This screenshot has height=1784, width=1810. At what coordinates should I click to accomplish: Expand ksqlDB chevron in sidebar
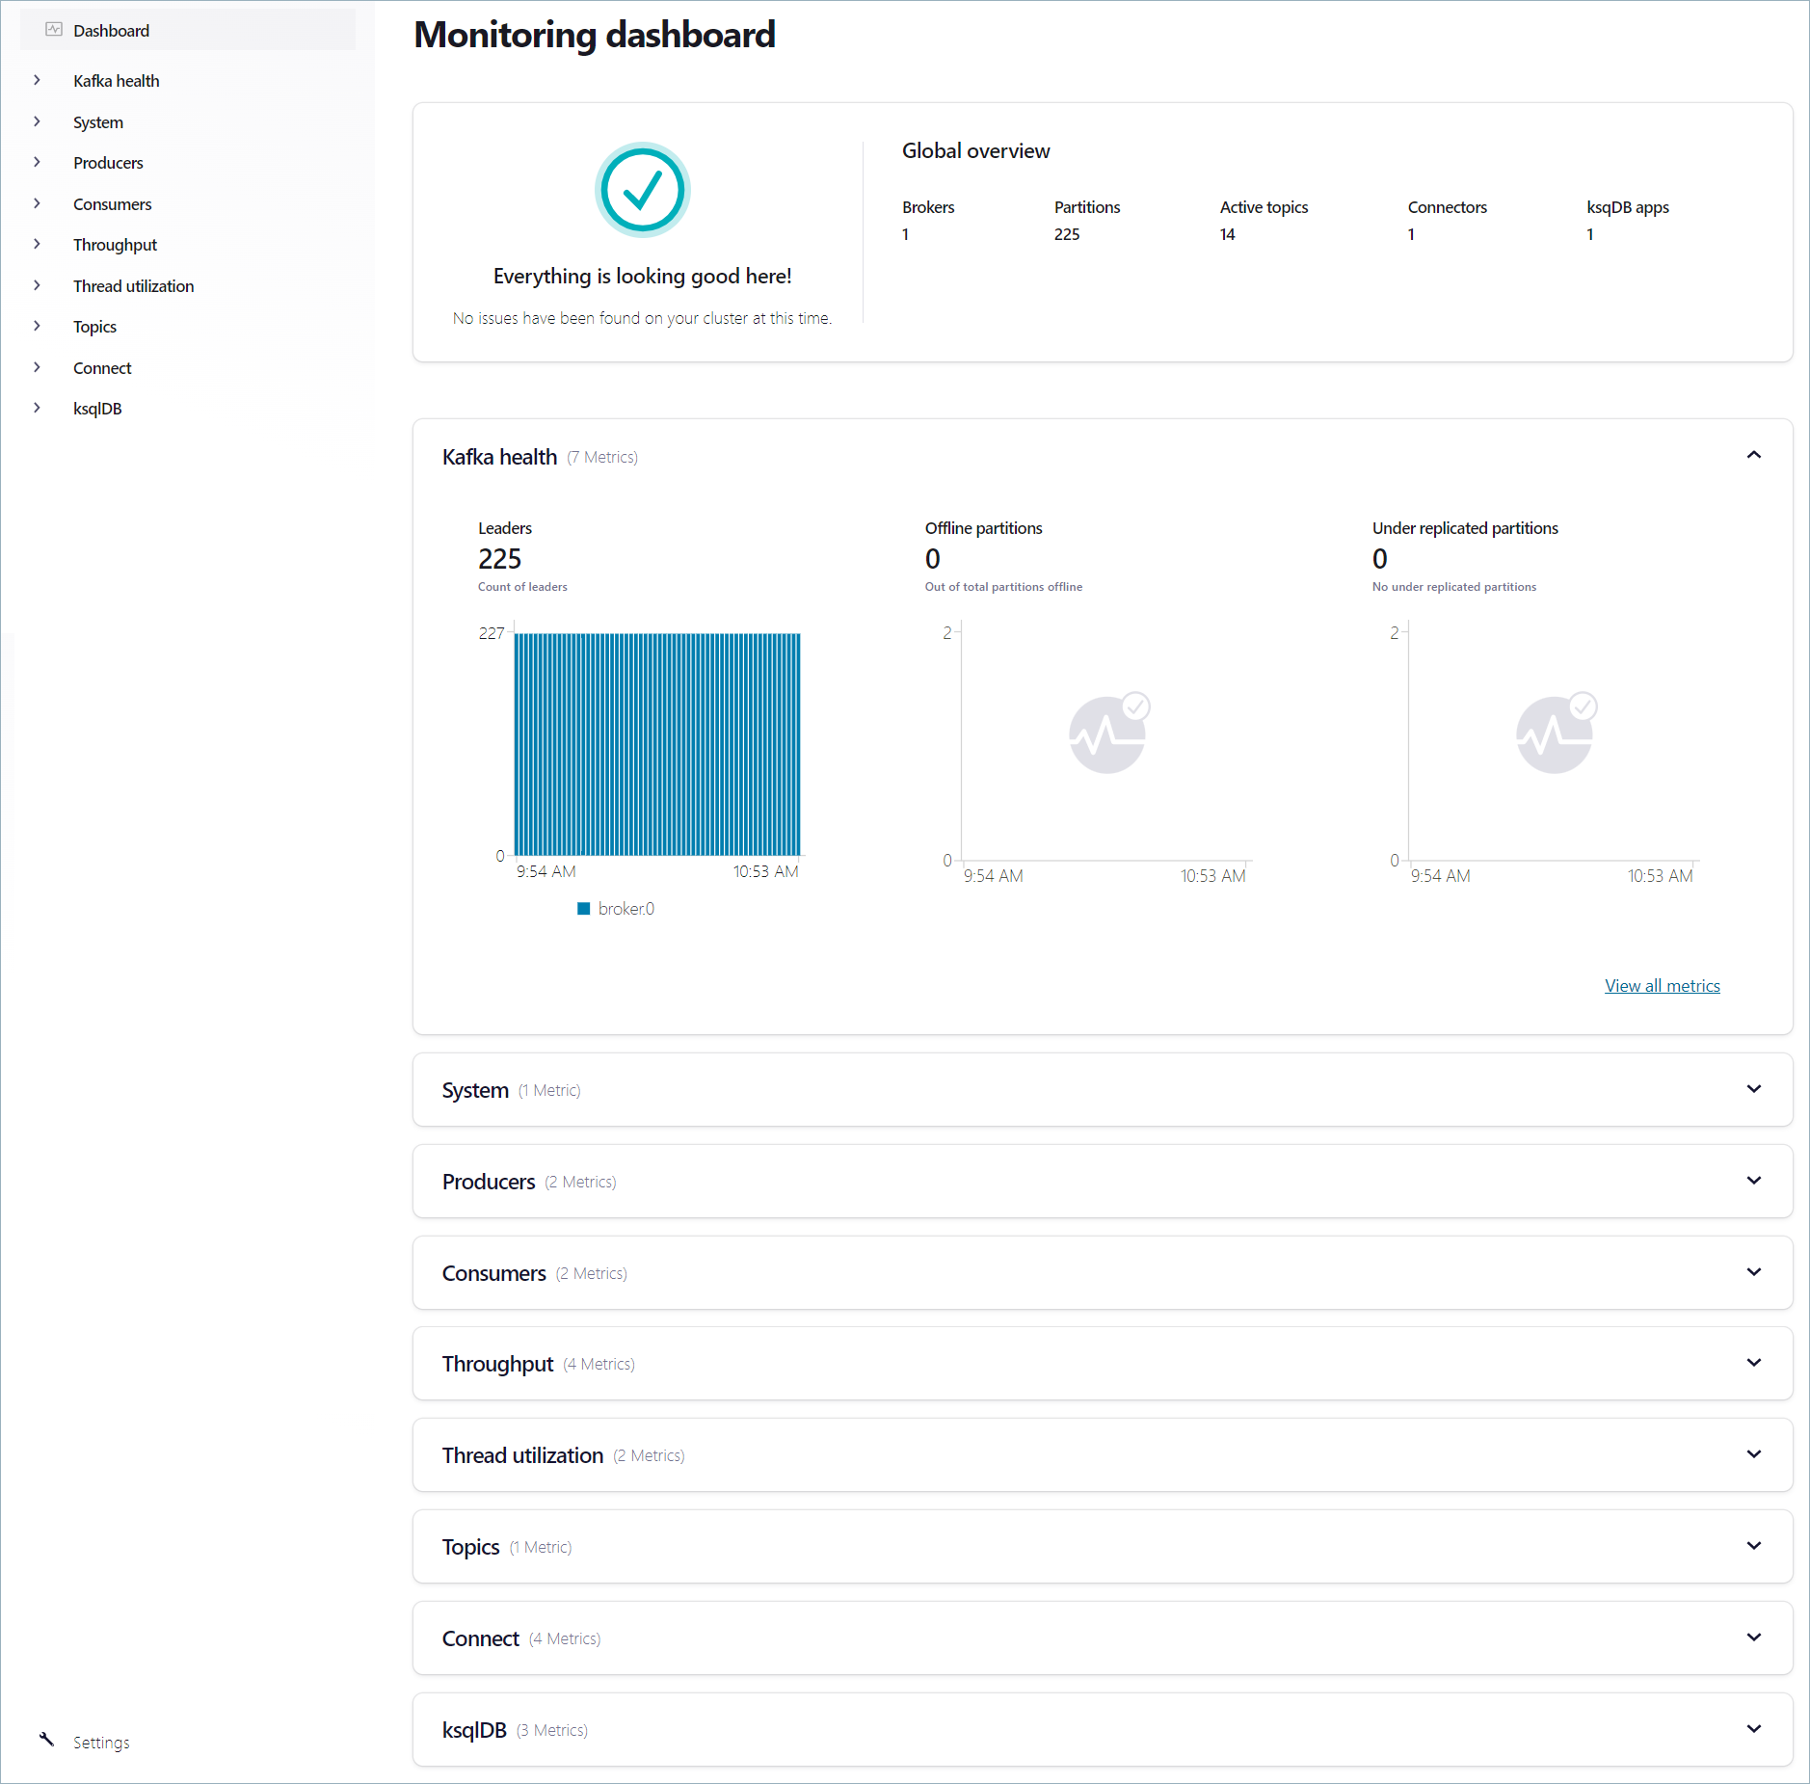[x=38, y=409]
